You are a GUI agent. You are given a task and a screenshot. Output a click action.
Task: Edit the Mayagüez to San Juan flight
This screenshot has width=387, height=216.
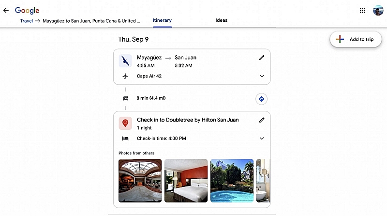262,58
